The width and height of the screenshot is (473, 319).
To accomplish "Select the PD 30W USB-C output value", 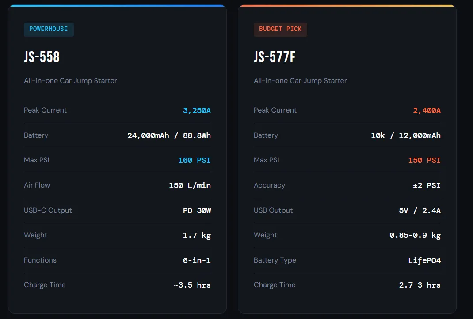I will (197, 210).
